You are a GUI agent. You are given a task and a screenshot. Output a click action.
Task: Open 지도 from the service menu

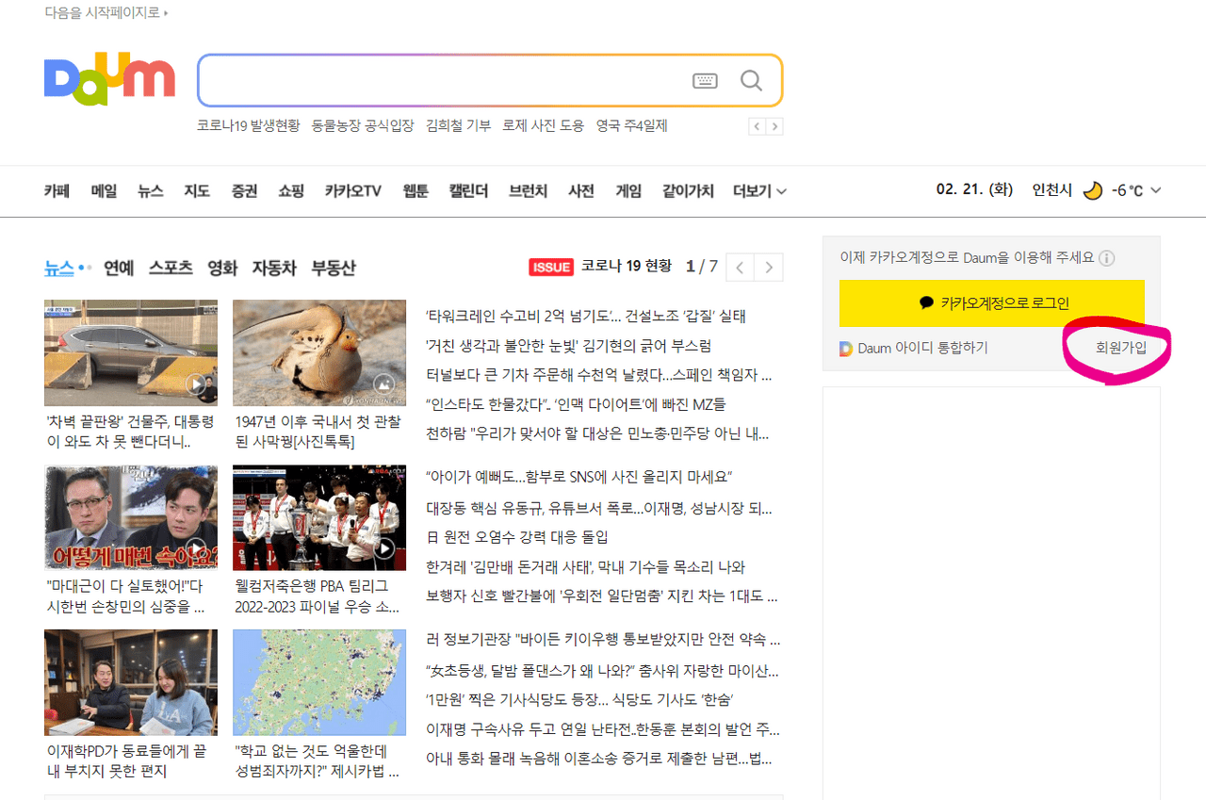click(x=197, y=190)
